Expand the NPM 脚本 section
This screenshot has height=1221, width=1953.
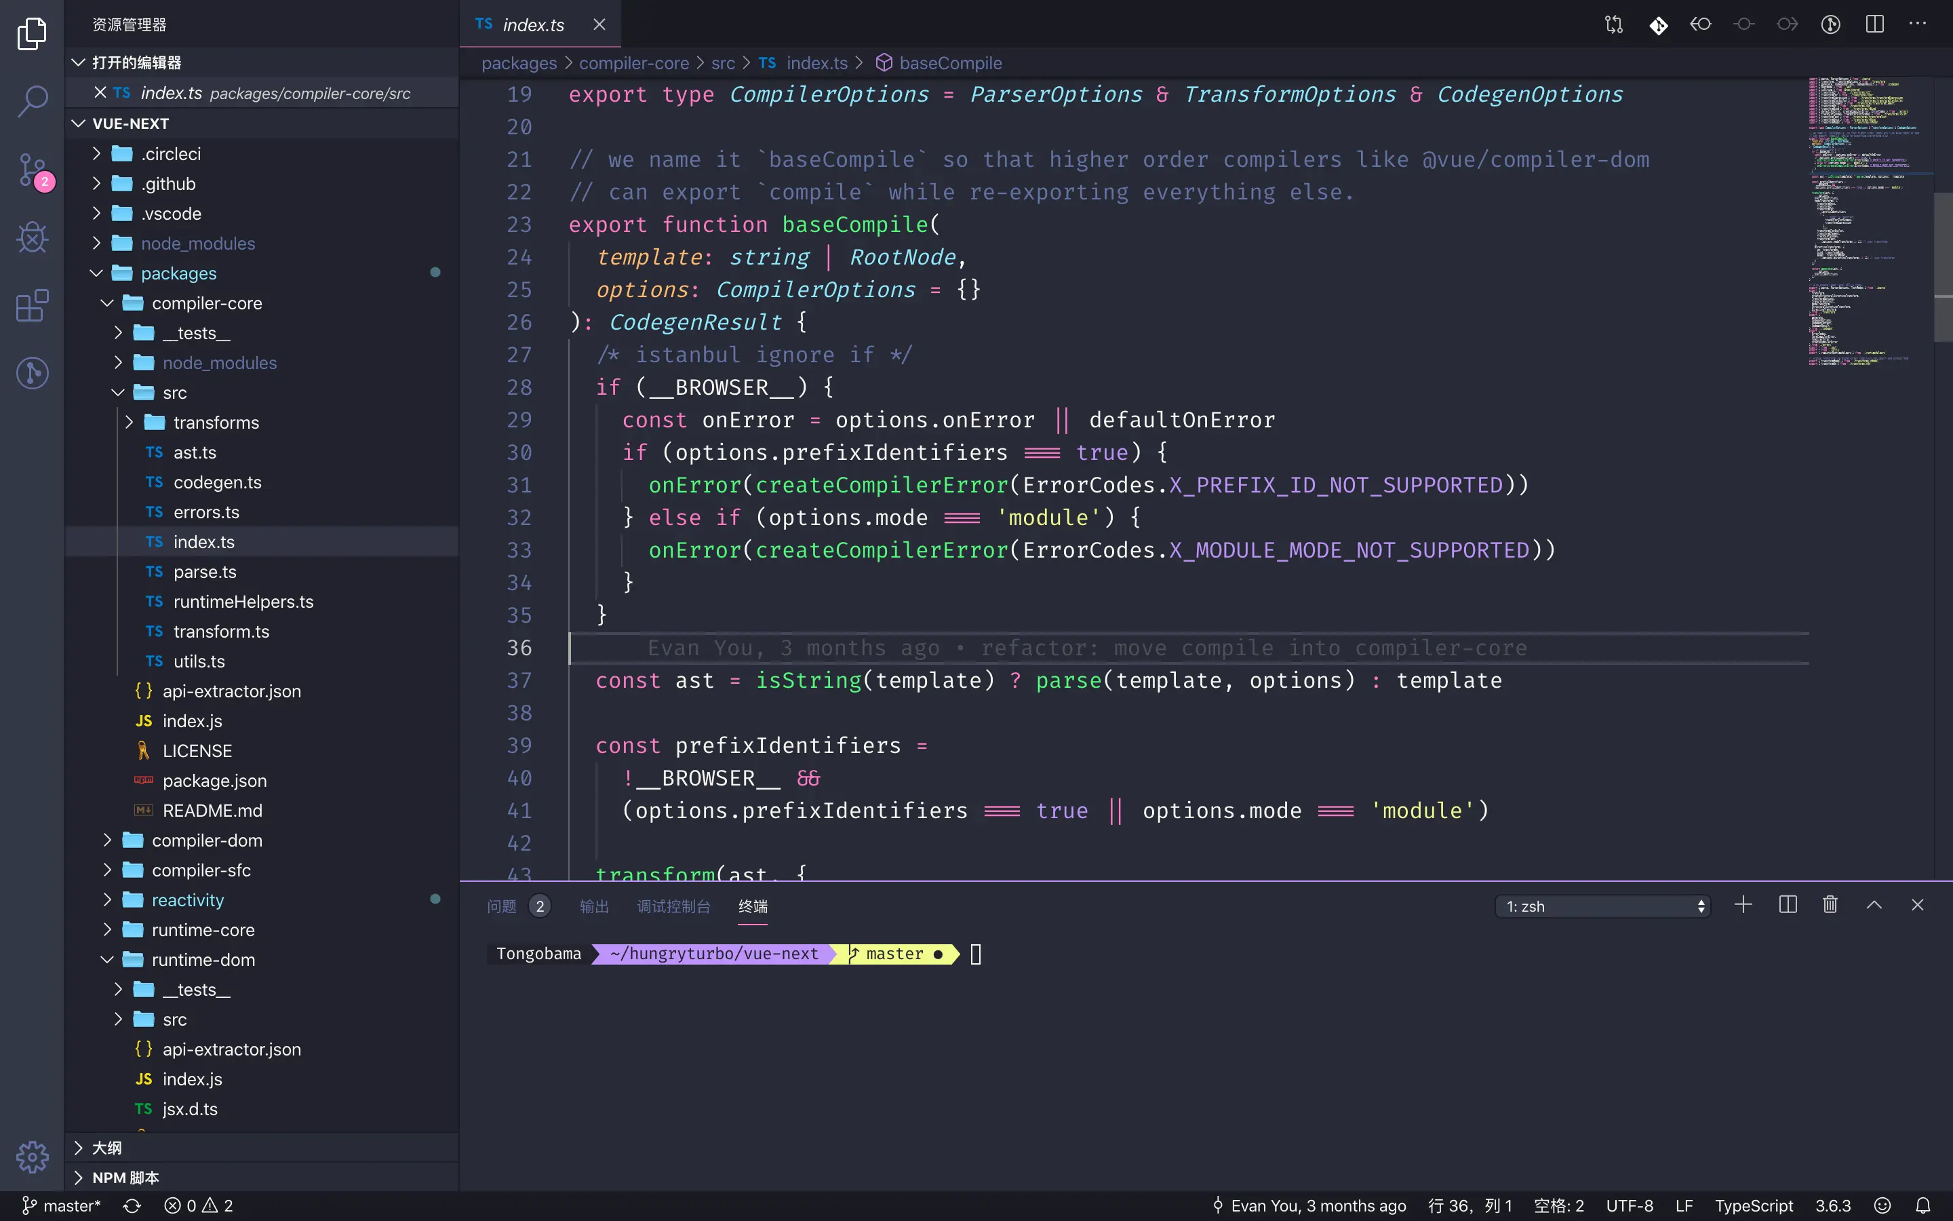tap(125, 1178)
